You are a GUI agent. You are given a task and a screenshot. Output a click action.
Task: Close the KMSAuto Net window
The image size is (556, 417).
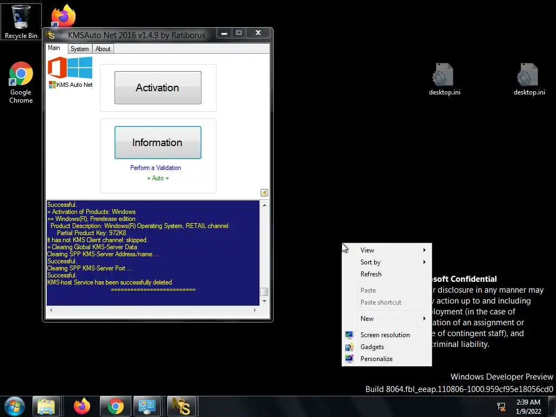(258, 33)
